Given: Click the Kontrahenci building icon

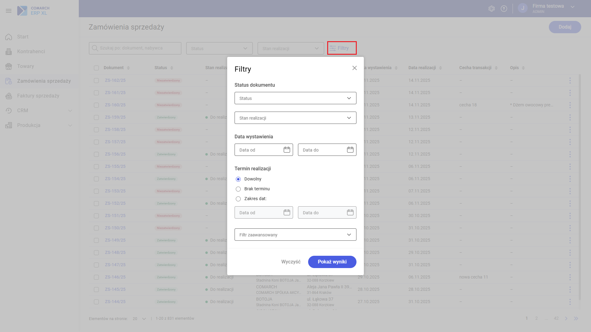Looking at the screenshot, I should click(x=9, y=52).
